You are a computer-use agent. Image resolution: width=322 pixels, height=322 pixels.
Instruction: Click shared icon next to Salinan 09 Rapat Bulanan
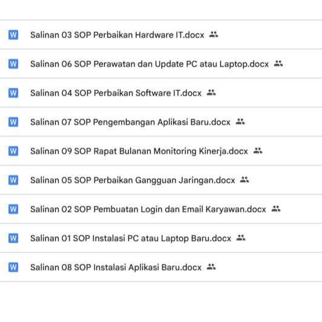(258, 151)
